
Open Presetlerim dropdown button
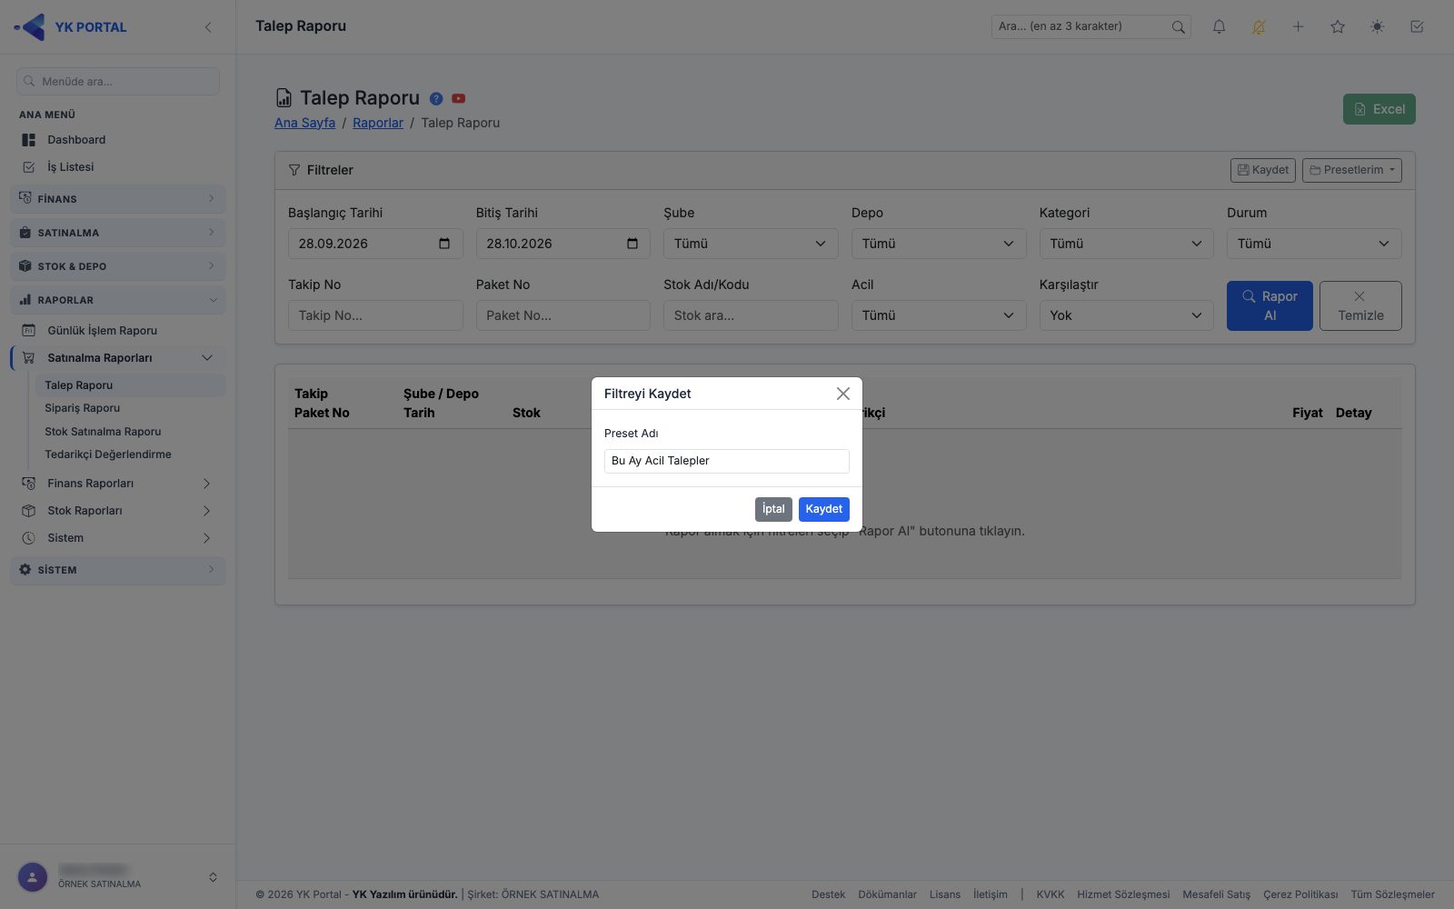[1352, 170]
